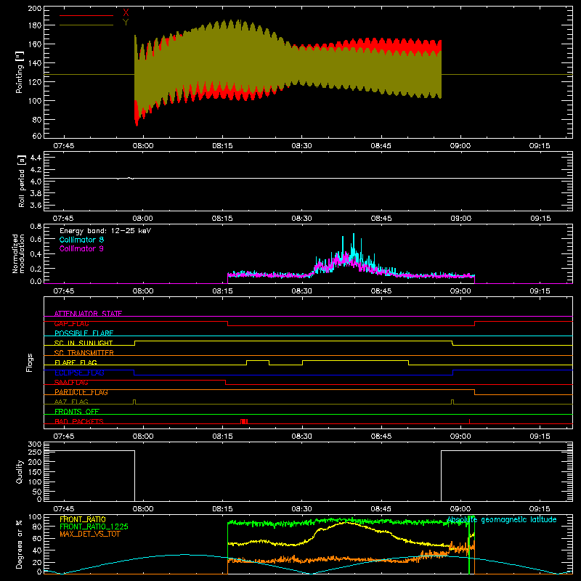
Task: Click the blue ECLIPSE_FLAG label
Action: click(x=79, y=373)
